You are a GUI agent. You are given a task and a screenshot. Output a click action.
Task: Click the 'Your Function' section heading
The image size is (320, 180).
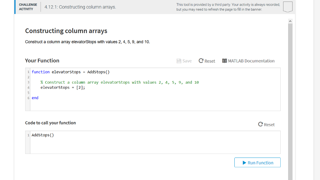pyautogui.click(x=42, y=61)
